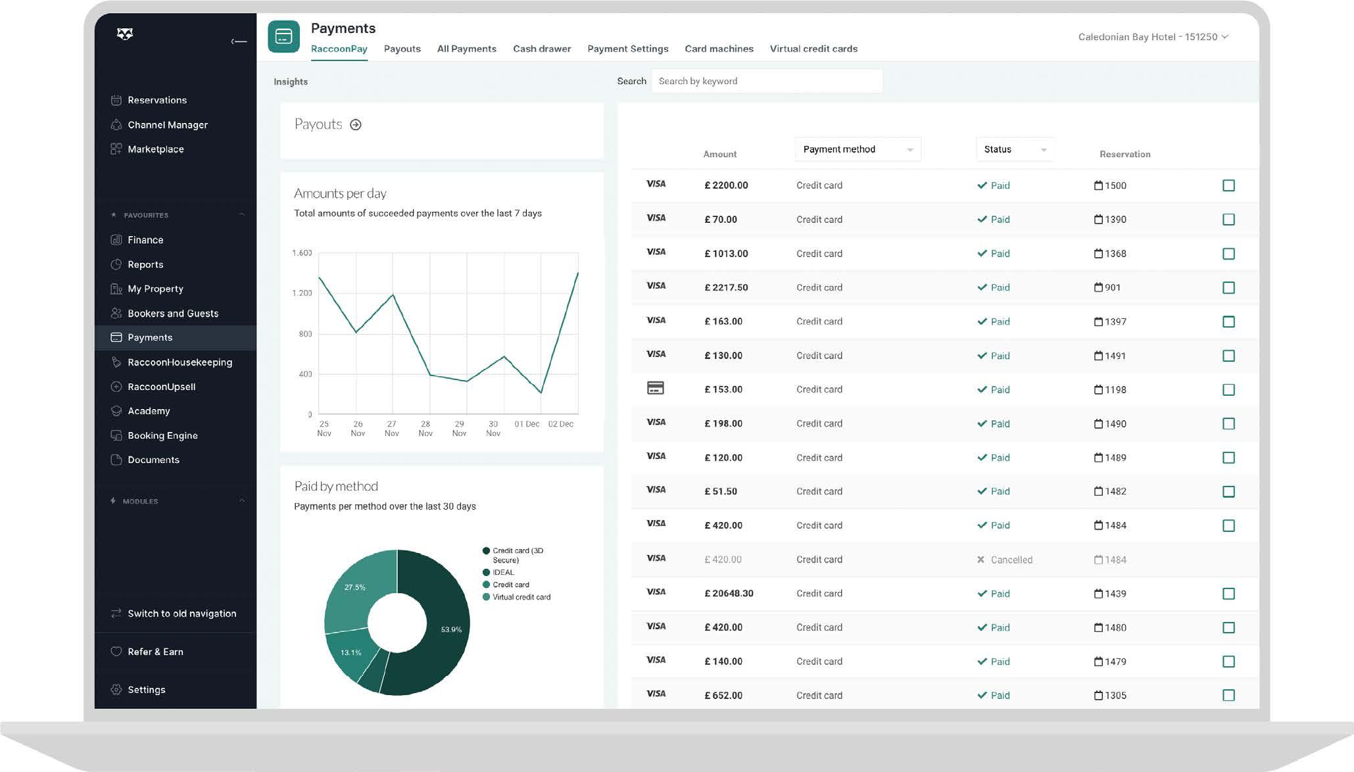Tick the checkbox for the £2200.00 payment
The image size is (1354, 772).
click(1228, 185)
